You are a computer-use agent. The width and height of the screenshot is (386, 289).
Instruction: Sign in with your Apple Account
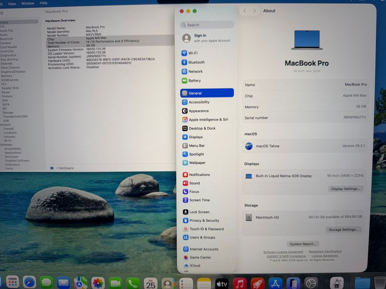[x=207, y=38]
